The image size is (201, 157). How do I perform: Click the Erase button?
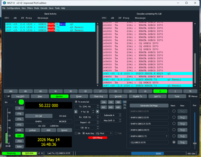point(79,96)
